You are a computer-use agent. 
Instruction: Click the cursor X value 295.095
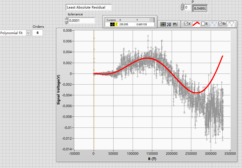(124, 25)
